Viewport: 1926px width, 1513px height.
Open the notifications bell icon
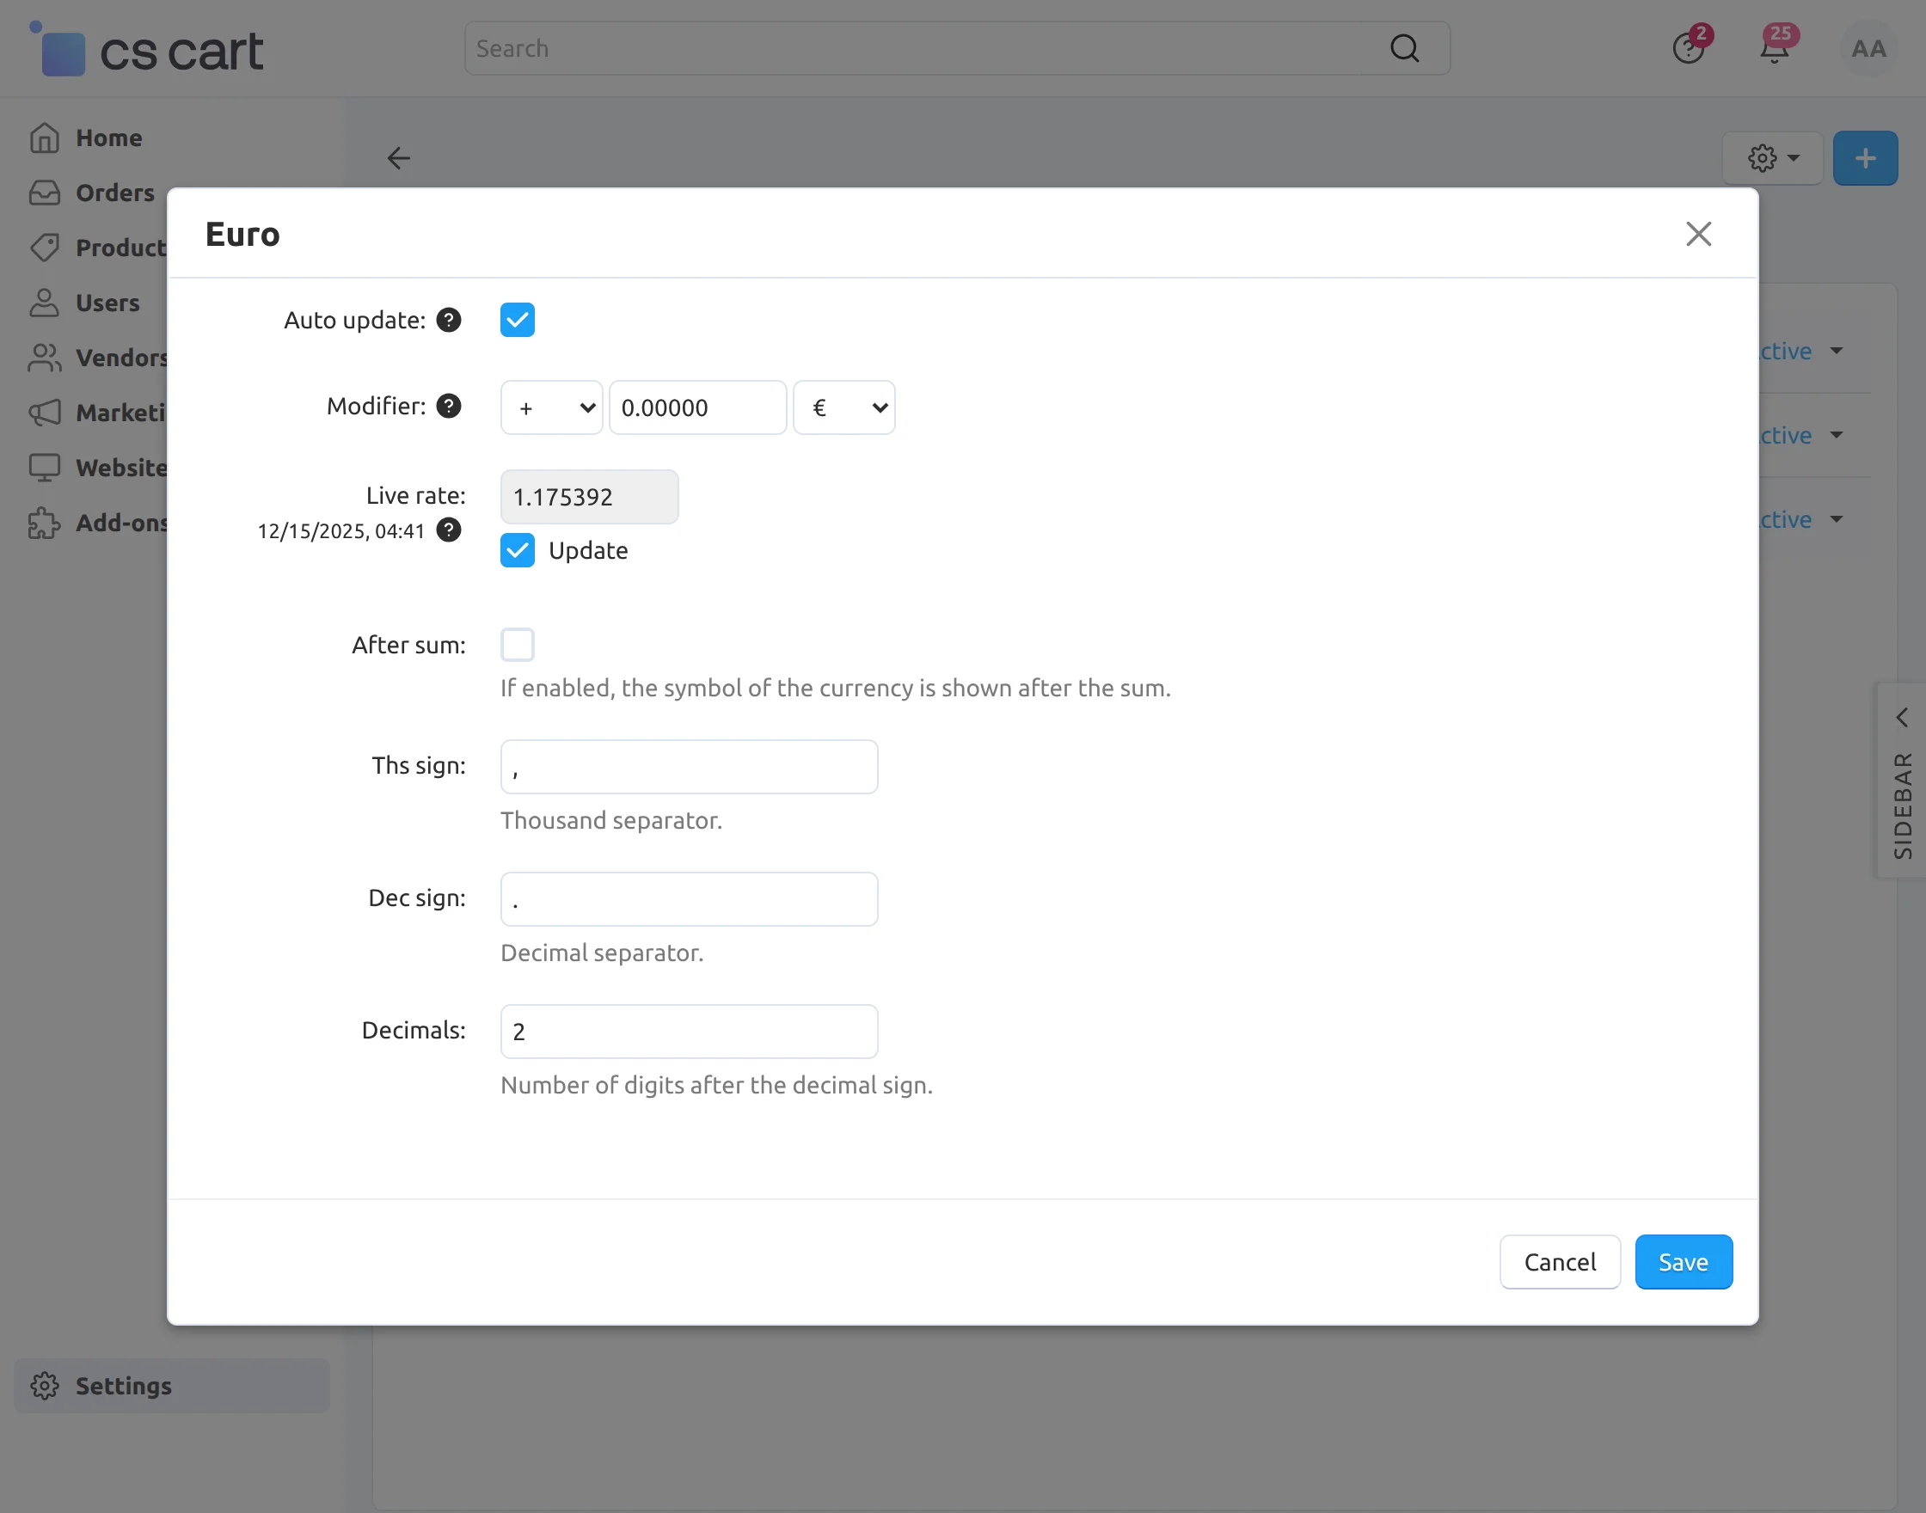tap(1774, 49)
